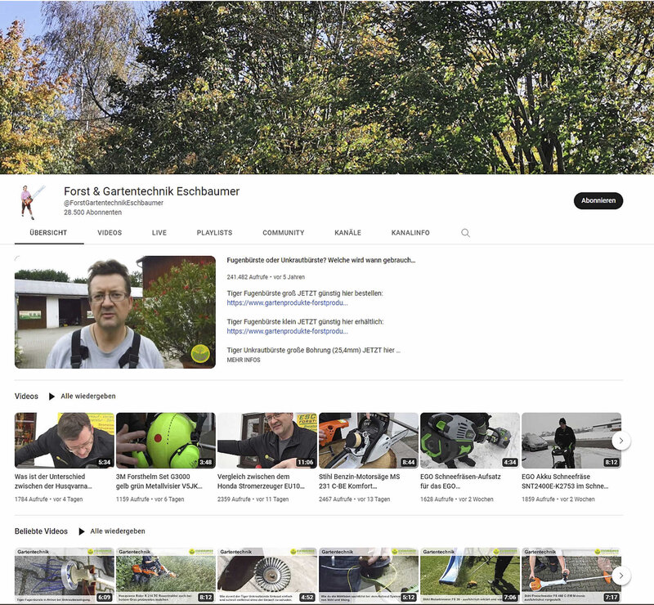Open popular video thumbnail with 7:17 duration

click(x=571, y=576)
